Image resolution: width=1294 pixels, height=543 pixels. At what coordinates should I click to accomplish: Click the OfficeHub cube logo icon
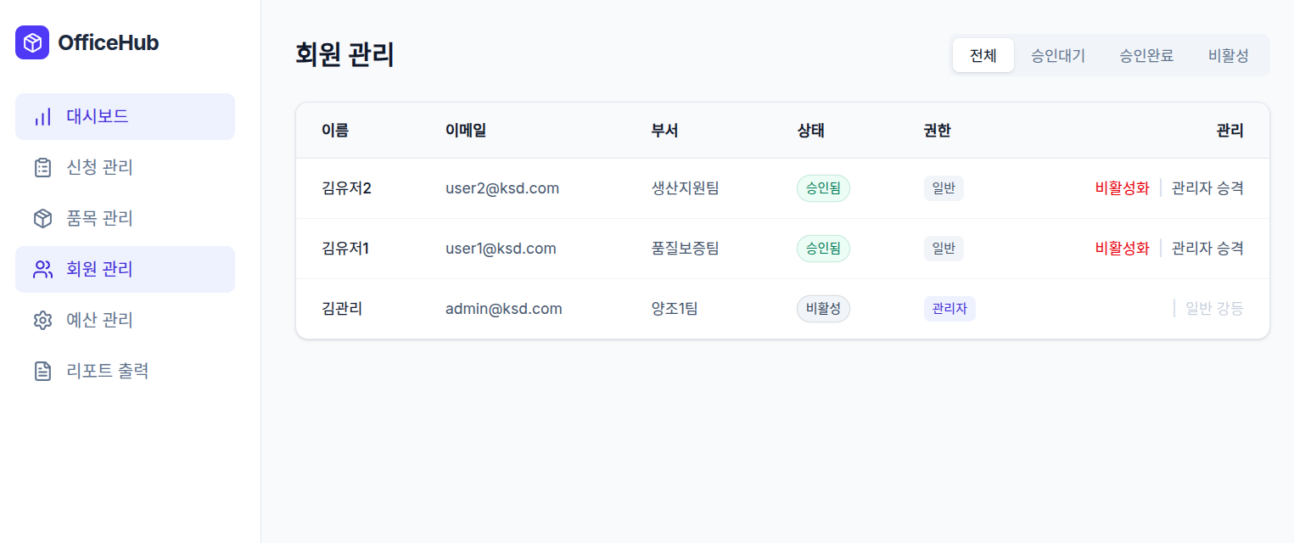coord(32,42)
